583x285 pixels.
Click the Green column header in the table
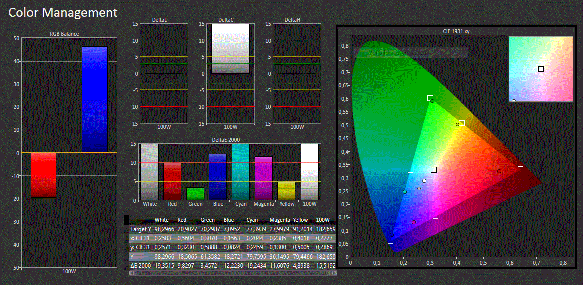coord(208,220)
